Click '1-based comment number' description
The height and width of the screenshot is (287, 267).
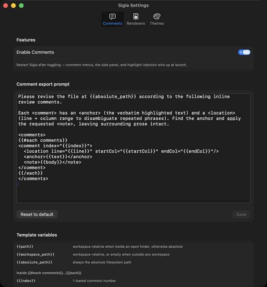point(94,281)
